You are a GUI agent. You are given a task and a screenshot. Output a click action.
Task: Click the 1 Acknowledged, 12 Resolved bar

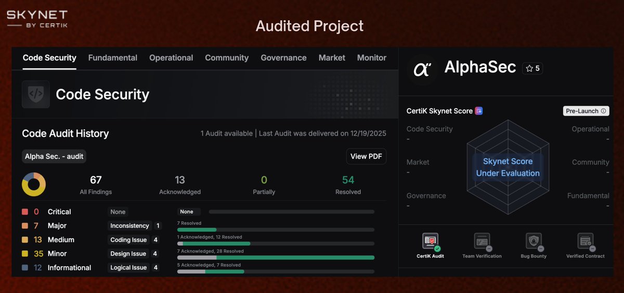click(276, 244)
